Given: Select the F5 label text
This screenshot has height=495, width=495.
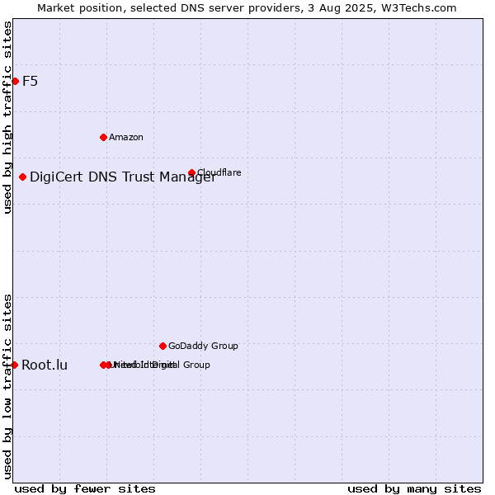Looking at the screenshot, I should click(x=31, y=82).
